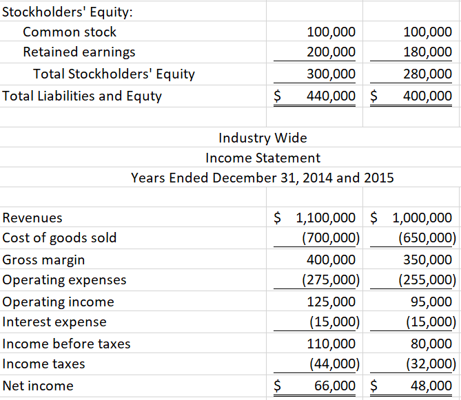The image size is (461, 400).
Task: Click the Years Ended December 31 heading
Action: (x=263, y=178)
